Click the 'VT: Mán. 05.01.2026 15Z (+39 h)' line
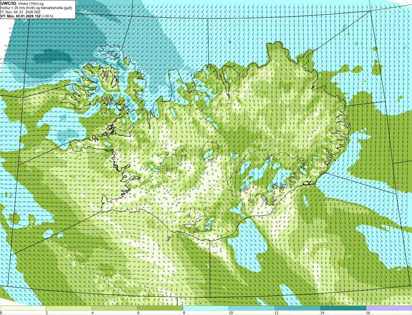Screen dimensions: 412x315 27,16
